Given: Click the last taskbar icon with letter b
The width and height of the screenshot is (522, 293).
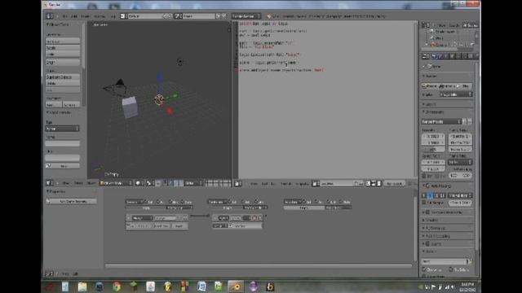Looking at the screenshot, I should (x=270, y=286).
